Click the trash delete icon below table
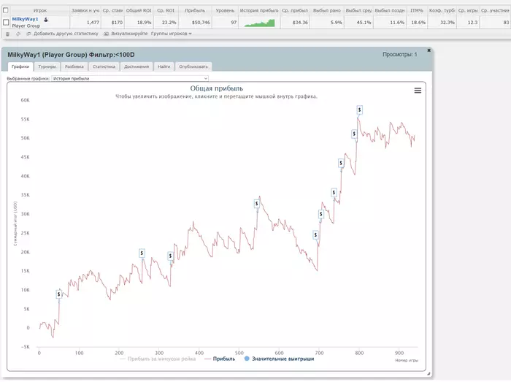 [x=7, y=34]
